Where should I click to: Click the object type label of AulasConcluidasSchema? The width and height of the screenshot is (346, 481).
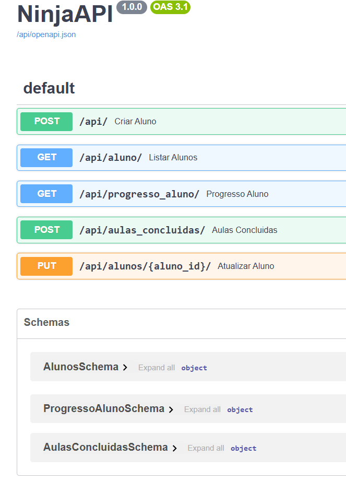[243, 448]
